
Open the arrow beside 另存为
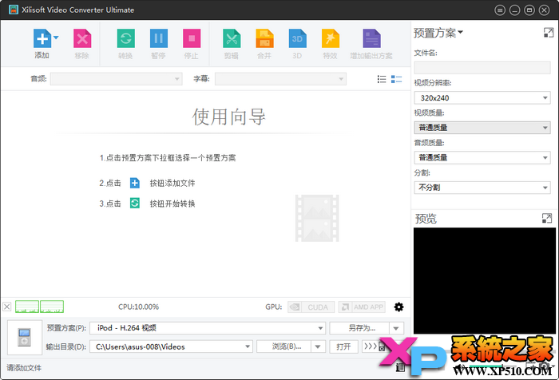point(396,328)
